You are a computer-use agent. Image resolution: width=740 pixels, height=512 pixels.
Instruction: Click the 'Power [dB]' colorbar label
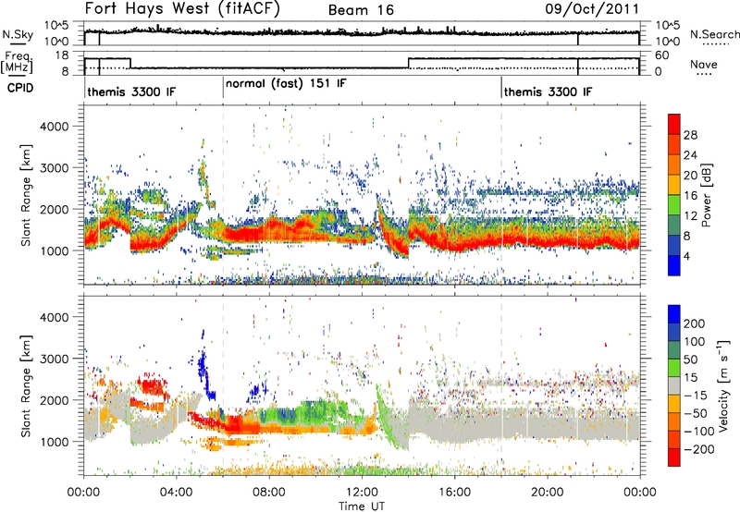pyautogui.click(x=706, y=195)
